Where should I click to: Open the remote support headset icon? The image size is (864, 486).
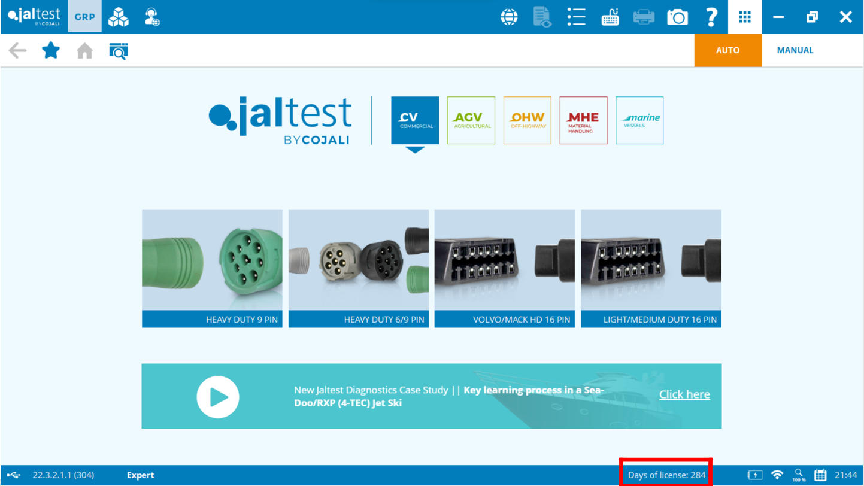[152, 17]
